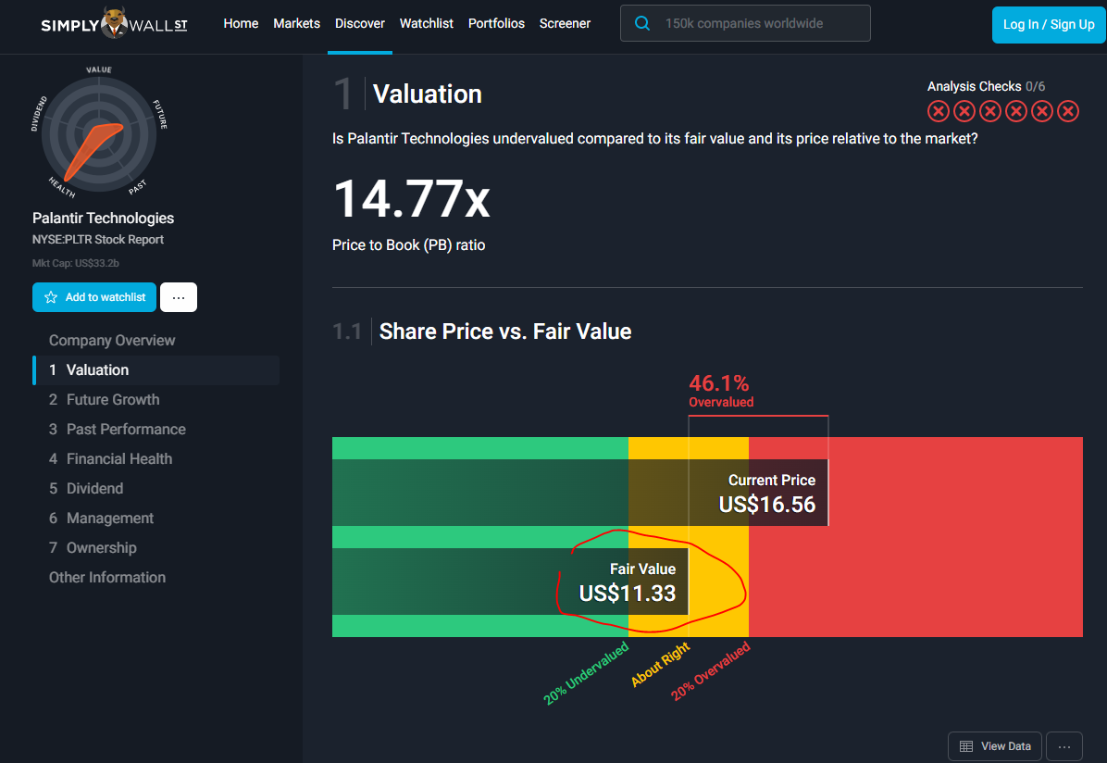Open the three-dots menu next to View Data

[1063, 746]
